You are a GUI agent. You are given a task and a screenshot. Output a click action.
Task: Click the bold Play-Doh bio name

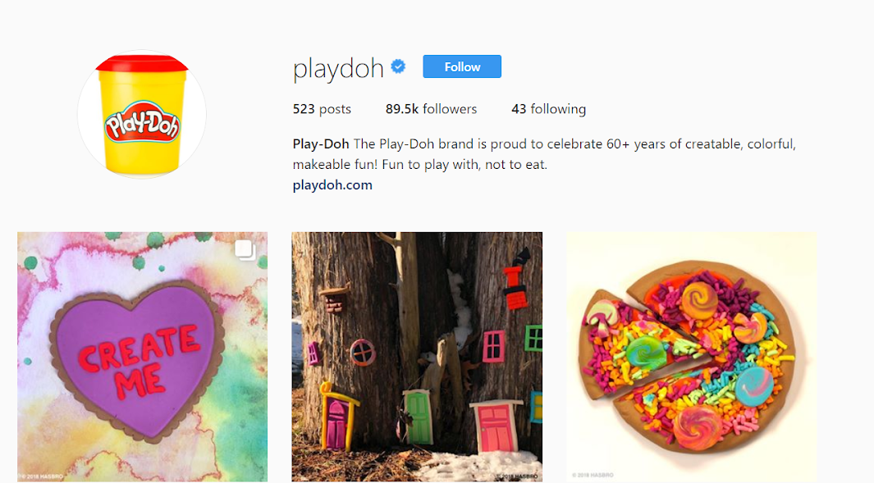pyautogui.click(x=321, y=144)
